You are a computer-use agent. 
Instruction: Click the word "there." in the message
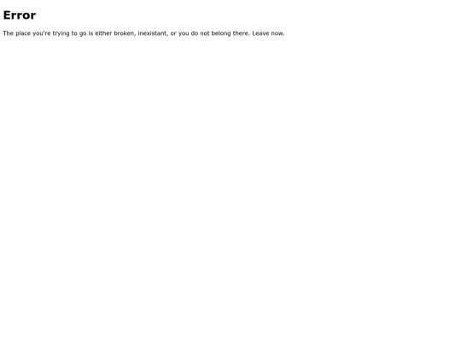(x=242, y=33)
